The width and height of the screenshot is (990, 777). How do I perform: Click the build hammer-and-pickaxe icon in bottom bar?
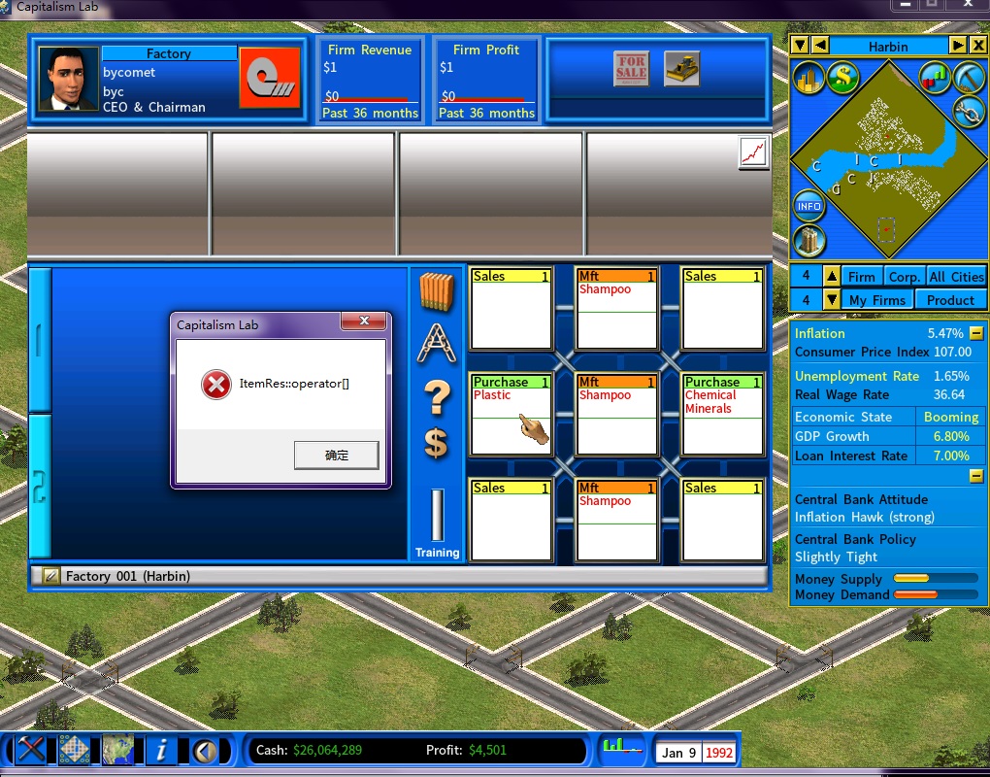(x=31, y=750)
